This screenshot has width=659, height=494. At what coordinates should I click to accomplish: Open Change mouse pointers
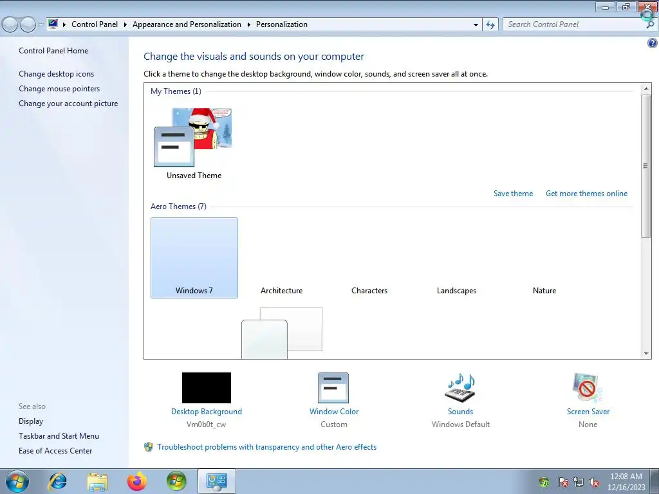click(x=59, y=89)
